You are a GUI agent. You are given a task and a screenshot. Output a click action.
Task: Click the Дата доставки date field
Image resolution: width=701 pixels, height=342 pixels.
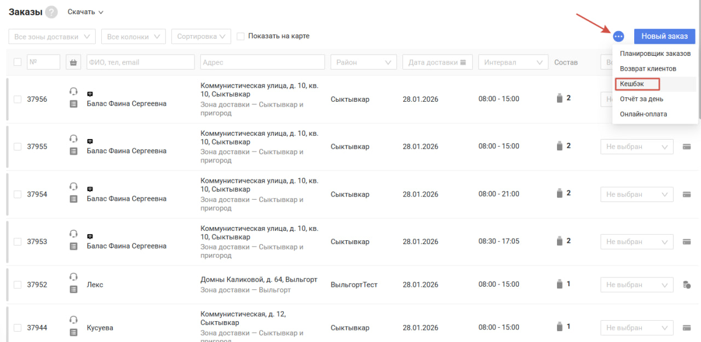[x=437, y=62]
